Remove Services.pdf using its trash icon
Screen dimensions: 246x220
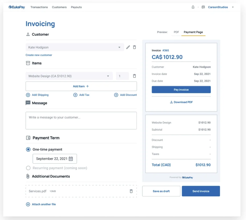131,191
